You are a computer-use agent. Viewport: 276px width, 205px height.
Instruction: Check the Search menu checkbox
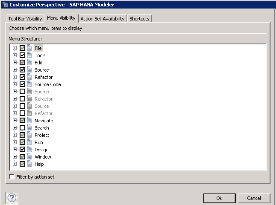pos(22,128)
